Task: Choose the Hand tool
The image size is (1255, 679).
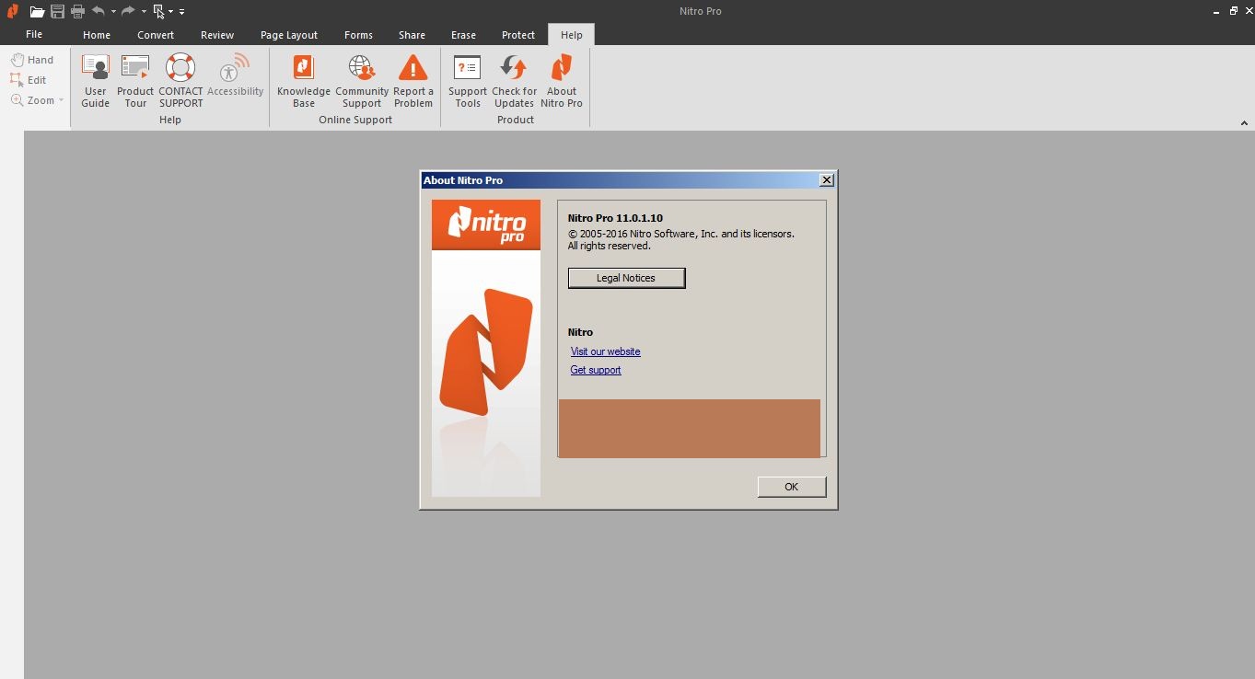Action: (x=32, y=60)
